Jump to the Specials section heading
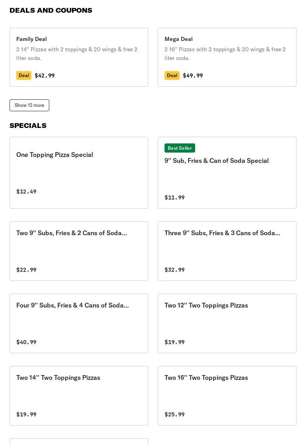The width and height of the screenshot is (306, 445). pos(28,126)
